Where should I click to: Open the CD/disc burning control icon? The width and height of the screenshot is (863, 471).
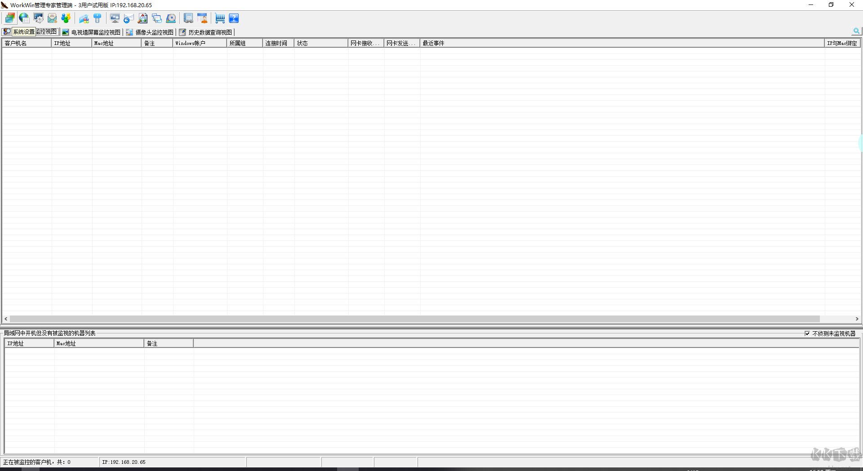click(x=171, y=18)
